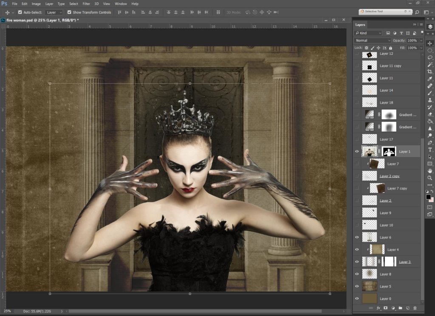Select the Crop tool
Viewport: 435px width, 316px height.
point(430,72)
